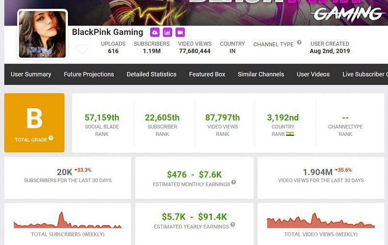Click the 1.19M subscribers value
The image size is (388, 245).
tap(152, 51)
